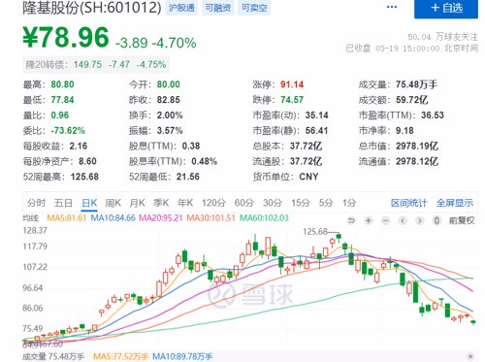Shift chart right with the right chevron
The width and height of the screenshot is (485, 362).
tap(420, 220)
